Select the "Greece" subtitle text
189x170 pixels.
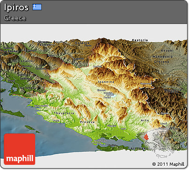(15, 18)
